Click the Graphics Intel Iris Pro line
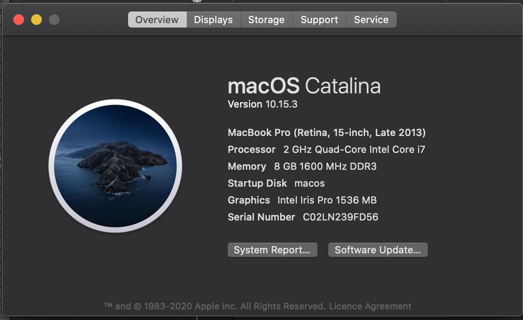Viewport: 523px width, 320px height. click(x=302, y=200)
